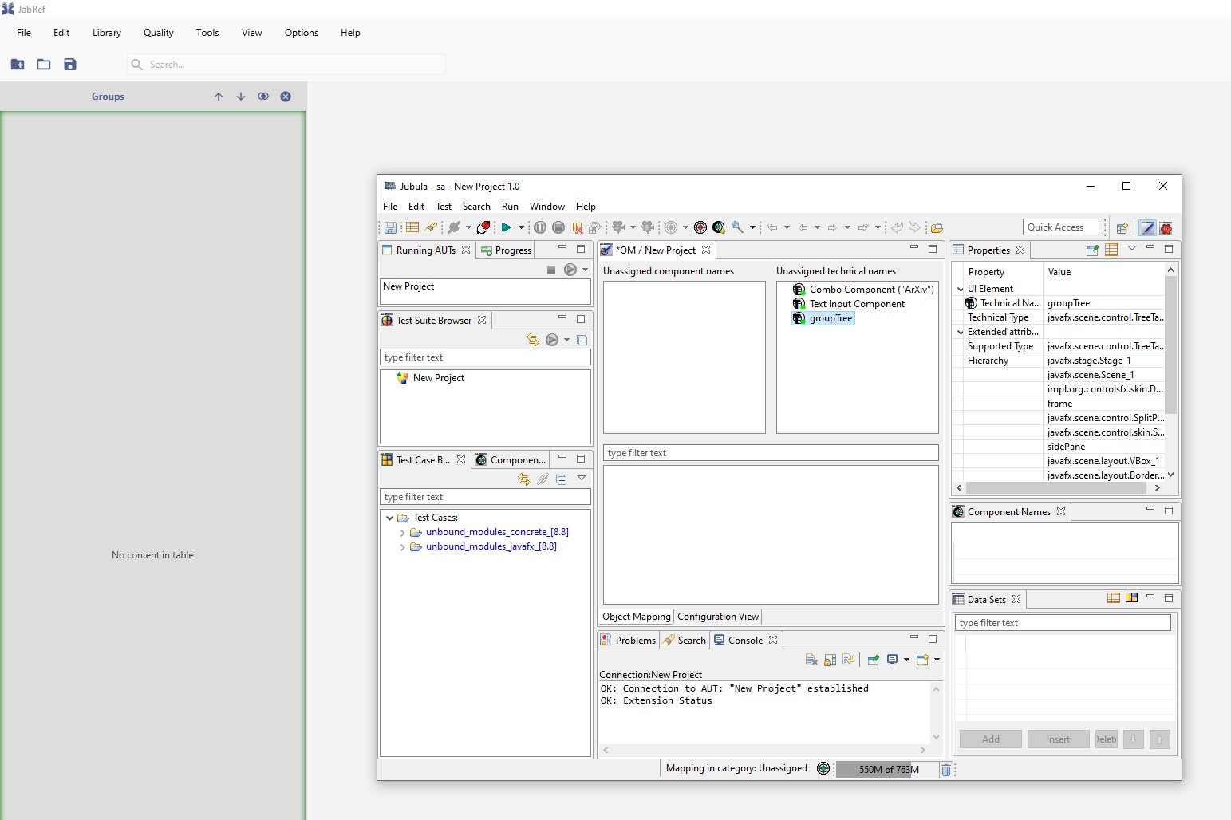Screen dimensions: 1231x820
Task: Click the Add button in Data Sets
Action: coord(991,739)
